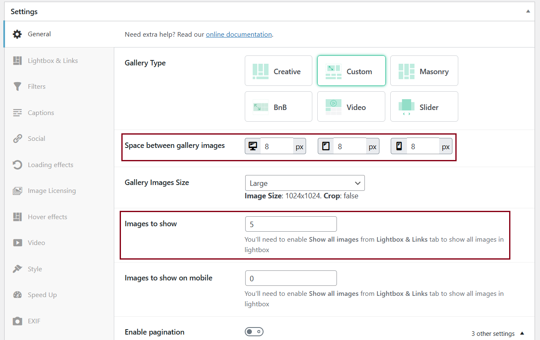Open the online documentation link
Screen dimensions: 540x340
[239, 35]
